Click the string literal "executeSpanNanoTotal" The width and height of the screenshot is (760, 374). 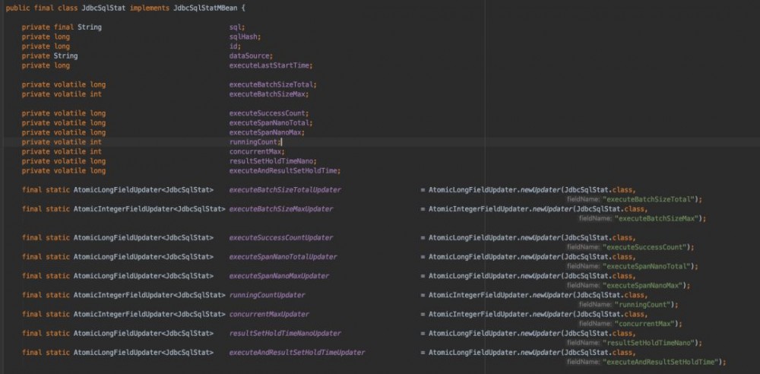(647, 266)
